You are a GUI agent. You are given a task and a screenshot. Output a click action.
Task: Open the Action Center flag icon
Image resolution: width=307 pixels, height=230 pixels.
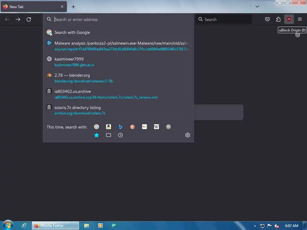pyautogui.click(x=270, y=226)
